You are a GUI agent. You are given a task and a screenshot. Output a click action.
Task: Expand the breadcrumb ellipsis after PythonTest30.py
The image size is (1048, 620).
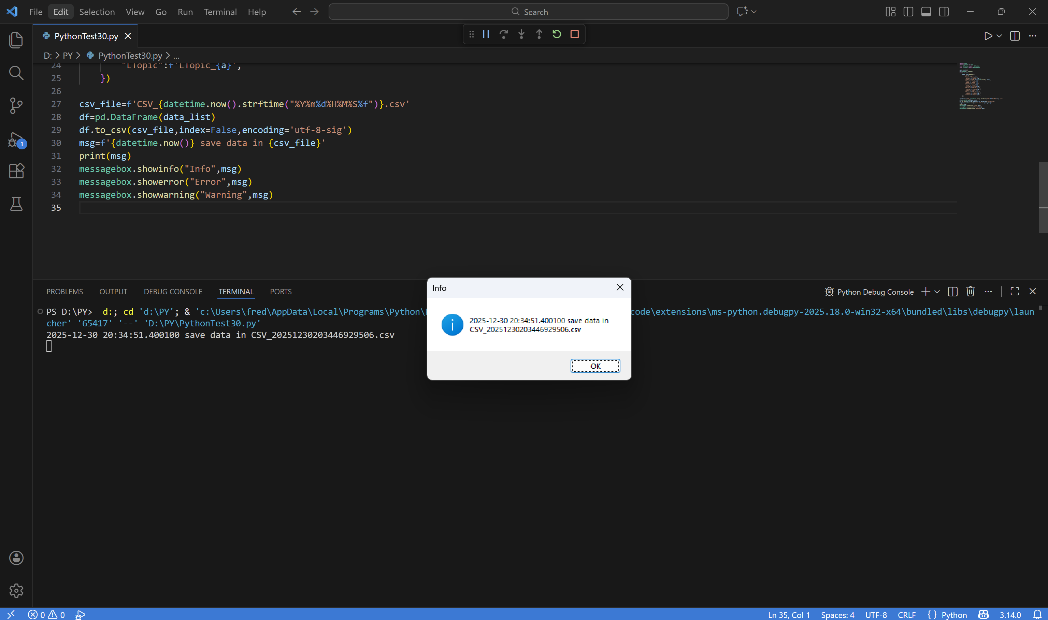(x=176, y=56)
